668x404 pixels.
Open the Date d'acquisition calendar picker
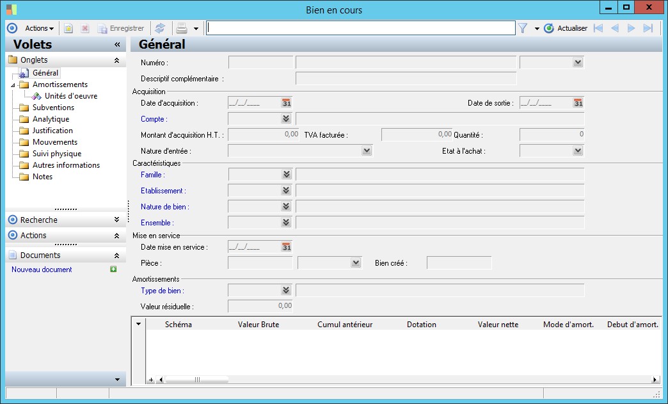pyautogui.click(x=286, y=102)
